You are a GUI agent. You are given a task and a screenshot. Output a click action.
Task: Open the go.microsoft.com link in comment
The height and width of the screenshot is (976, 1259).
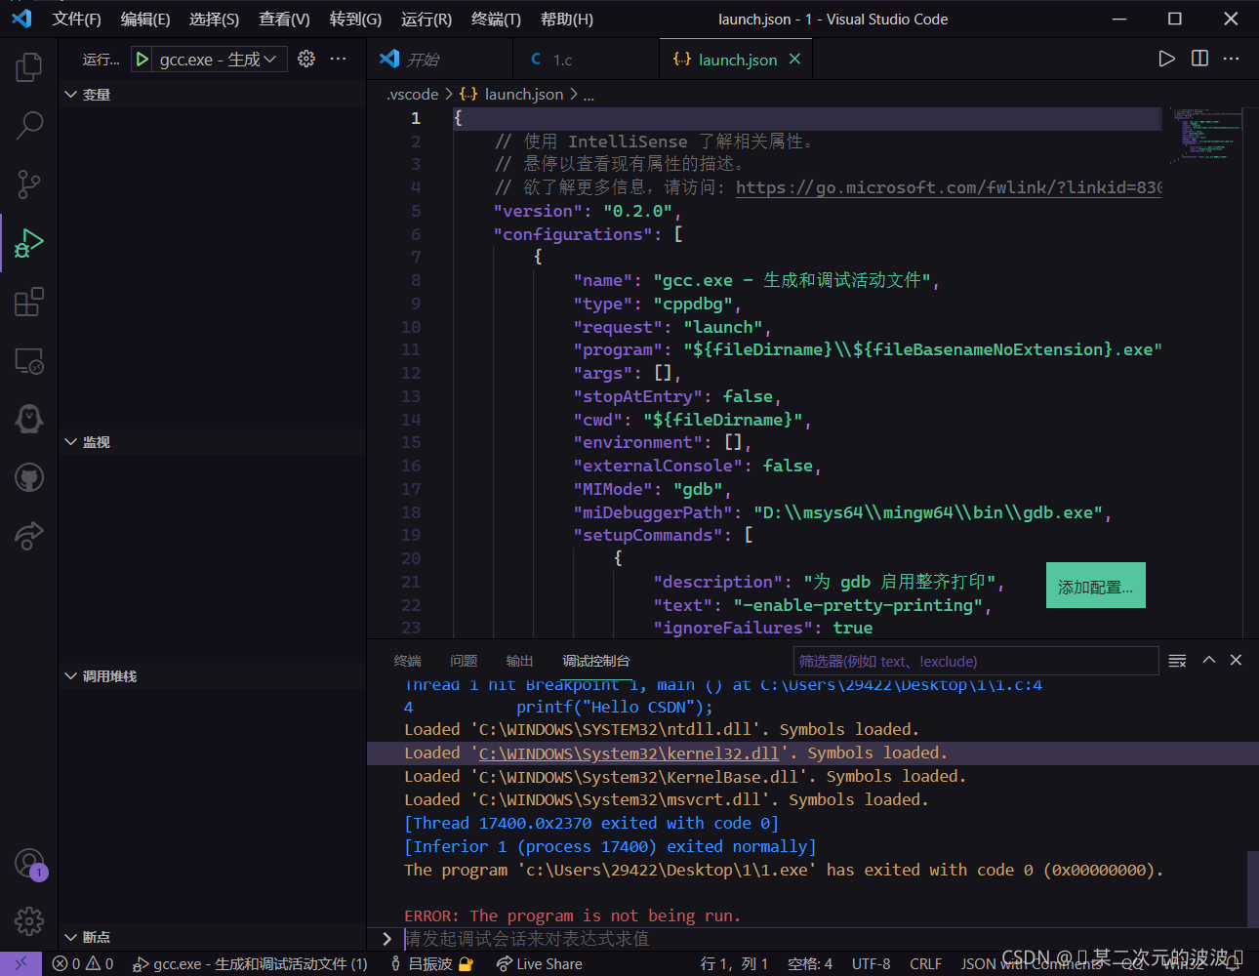pos(948,187)
